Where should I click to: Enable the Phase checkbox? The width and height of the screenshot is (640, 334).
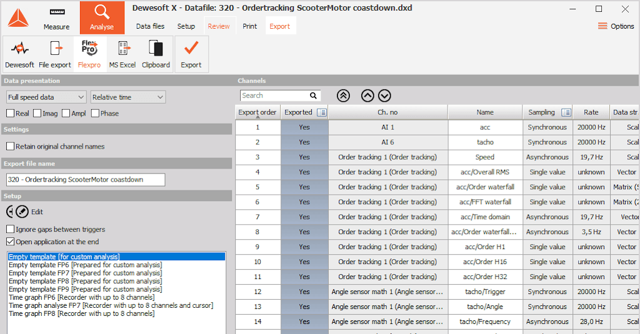[x=96, y=114]
